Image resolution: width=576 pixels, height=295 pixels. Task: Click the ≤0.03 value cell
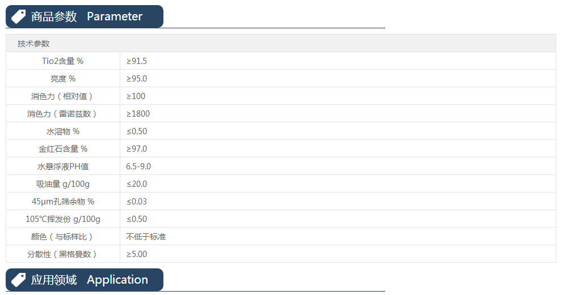tap(137, 202)
